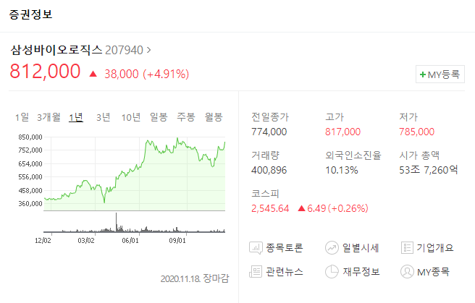Screen dimensions: 475x303
Task: Click the 코스피 index value 2,545.64
Action: point(270,208)
